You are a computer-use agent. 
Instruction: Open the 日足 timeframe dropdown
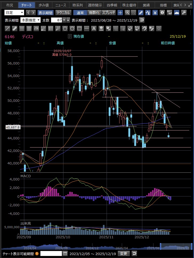pyautogui.click(x=14, y=13)
